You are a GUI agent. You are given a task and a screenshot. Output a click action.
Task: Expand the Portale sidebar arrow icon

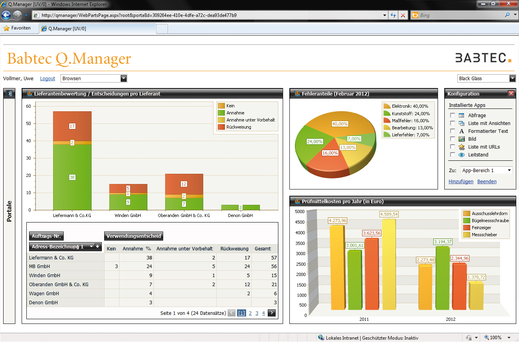[x=9, y=94]
